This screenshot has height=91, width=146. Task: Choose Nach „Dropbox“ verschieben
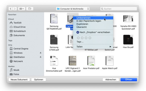coord(93,32)
